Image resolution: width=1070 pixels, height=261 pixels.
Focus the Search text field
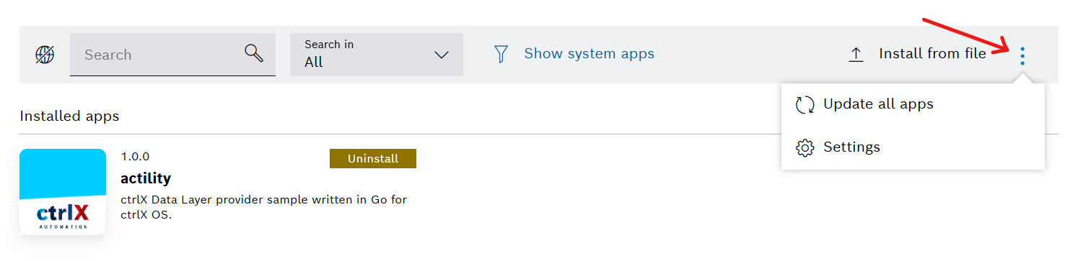point(172,55)
